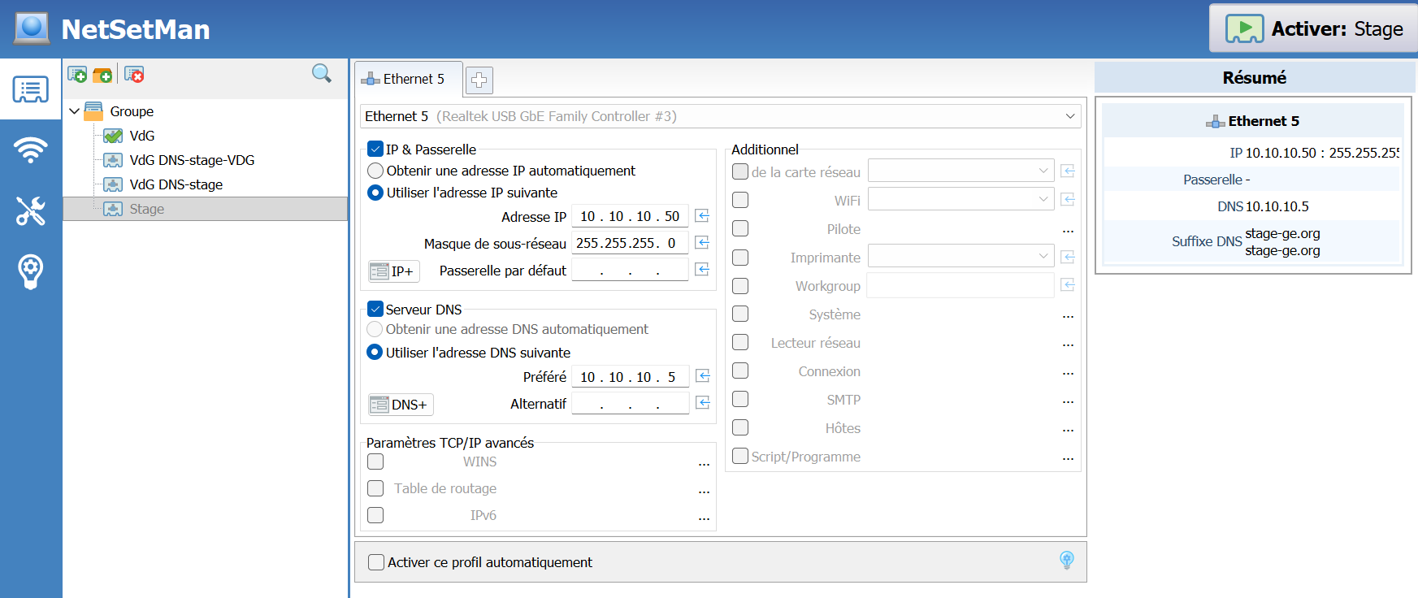Viewport: 1418px width, 598px height.
Task: Click the Activer: Stage button
Action: (1315, 29)
